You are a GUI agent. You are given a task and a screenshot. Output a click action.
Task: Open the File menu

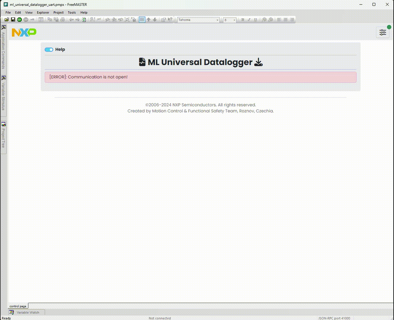pyautogui.click(x=8, y=12)
